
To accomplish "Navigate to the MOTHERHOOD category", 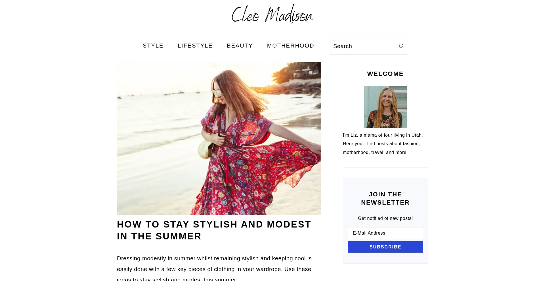I will click(x=290, y=46).
